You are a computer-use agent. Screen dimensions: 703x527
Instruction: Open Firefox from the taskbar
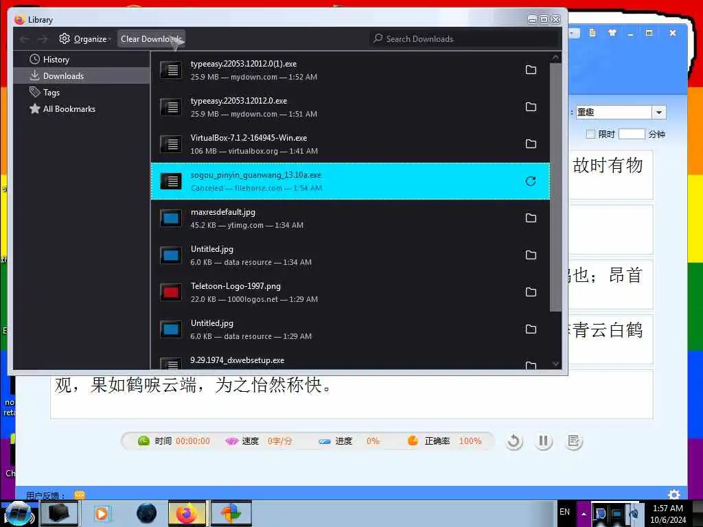pos(187,513)
